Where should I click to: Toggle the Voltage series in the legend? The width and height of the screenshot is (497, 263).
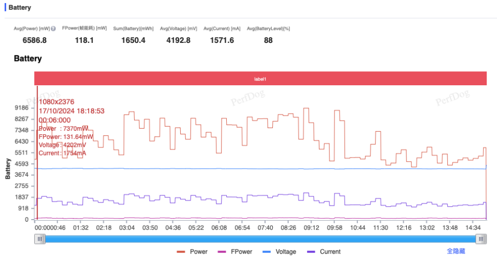point(279,252)
